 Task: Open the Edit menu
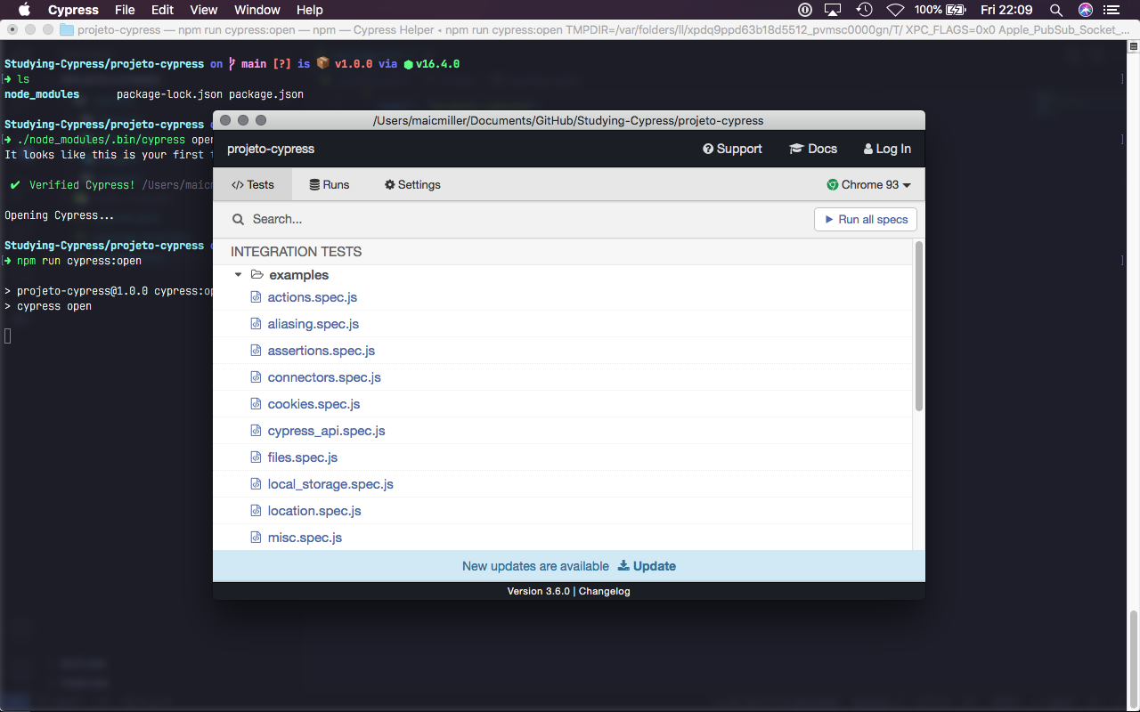(162, 10)
